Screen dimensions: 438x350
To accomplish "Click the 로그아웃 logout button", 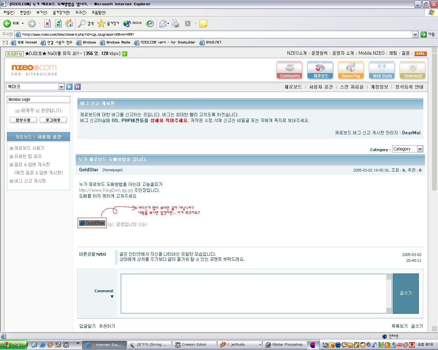I will (53, 120).
